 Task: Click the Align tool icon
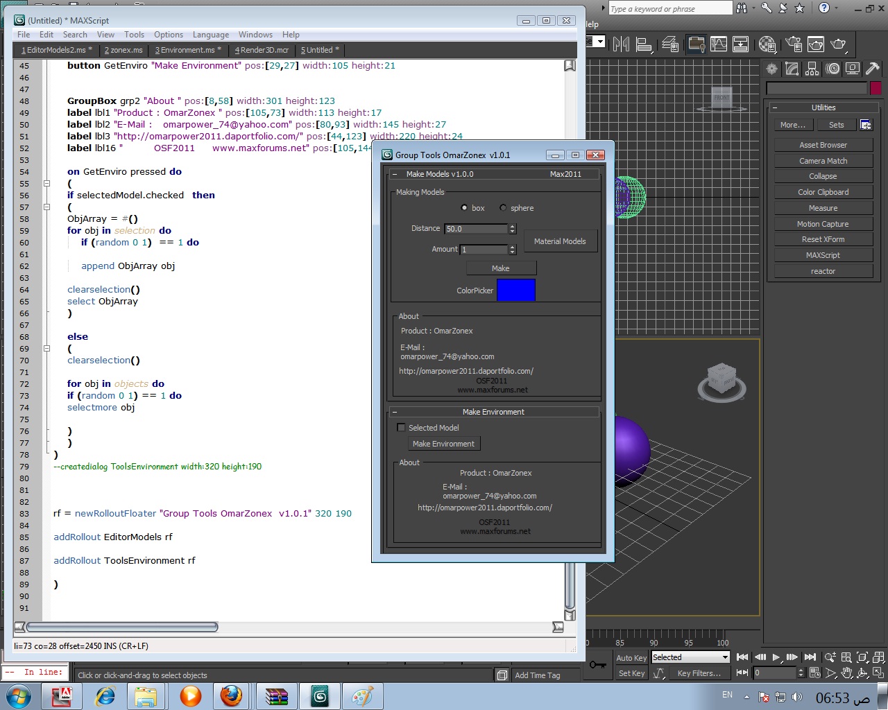[644, 44]
